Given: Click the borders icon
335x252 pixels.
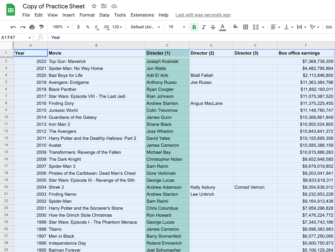Looking at the screenshot, I should (x=245, y=27).
